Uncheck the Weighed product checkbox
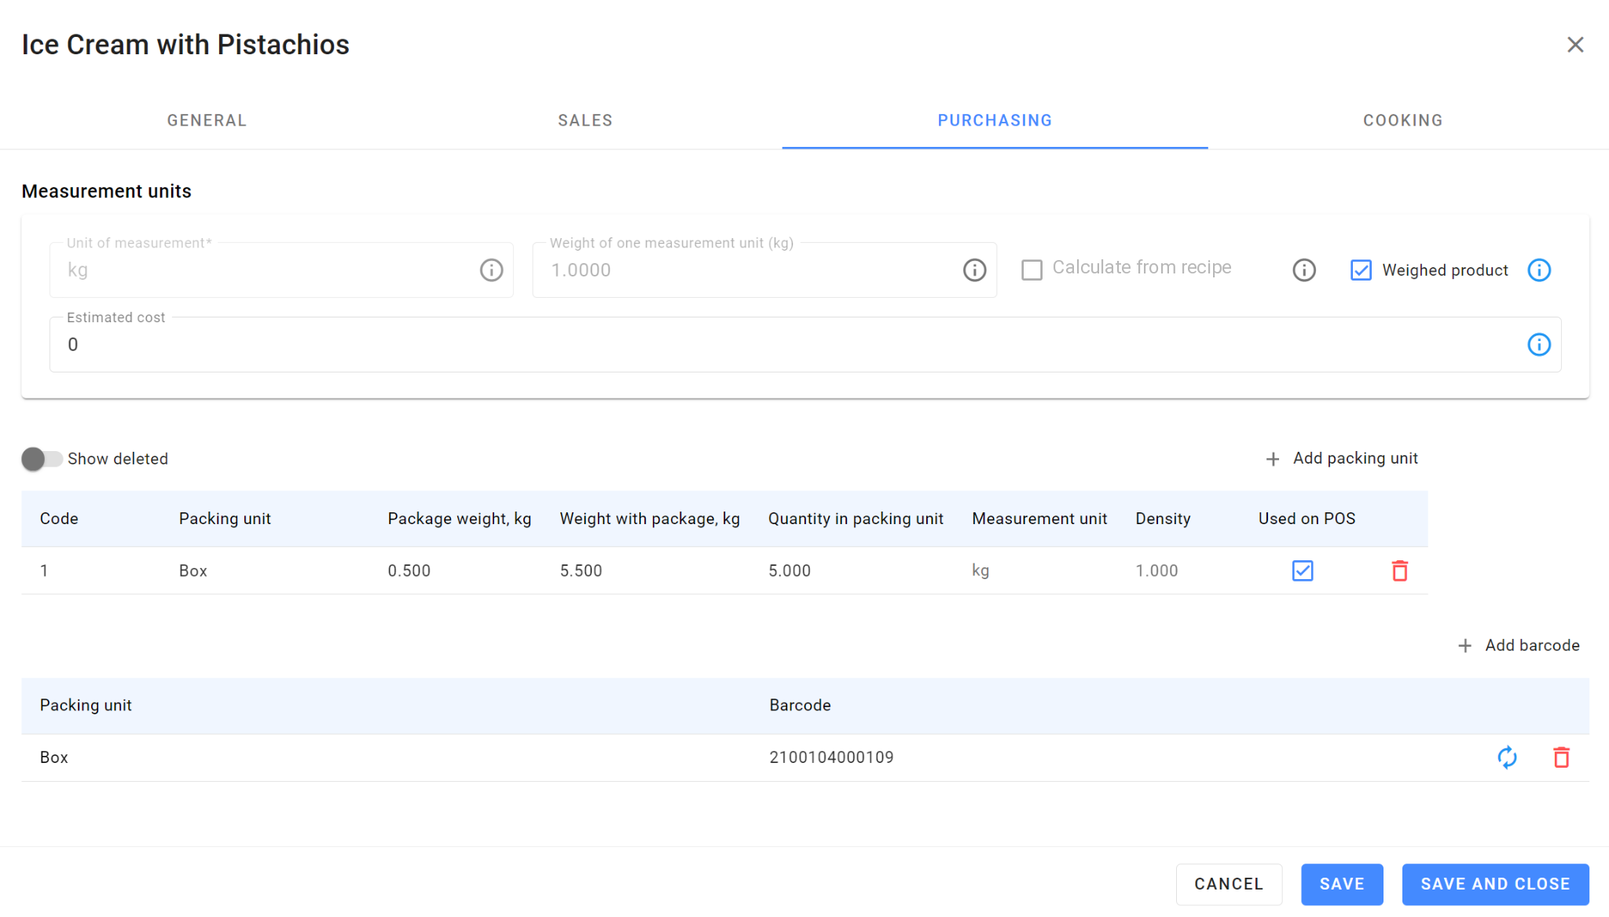The width and height of the screenshot is (1609, 917). (x=1361, y=270)
